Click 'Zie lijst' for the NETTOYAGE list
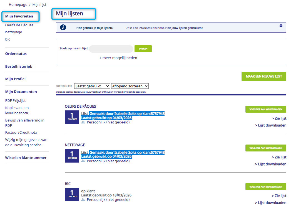Viewport: 291px width, 210px height. click(279, 157)
